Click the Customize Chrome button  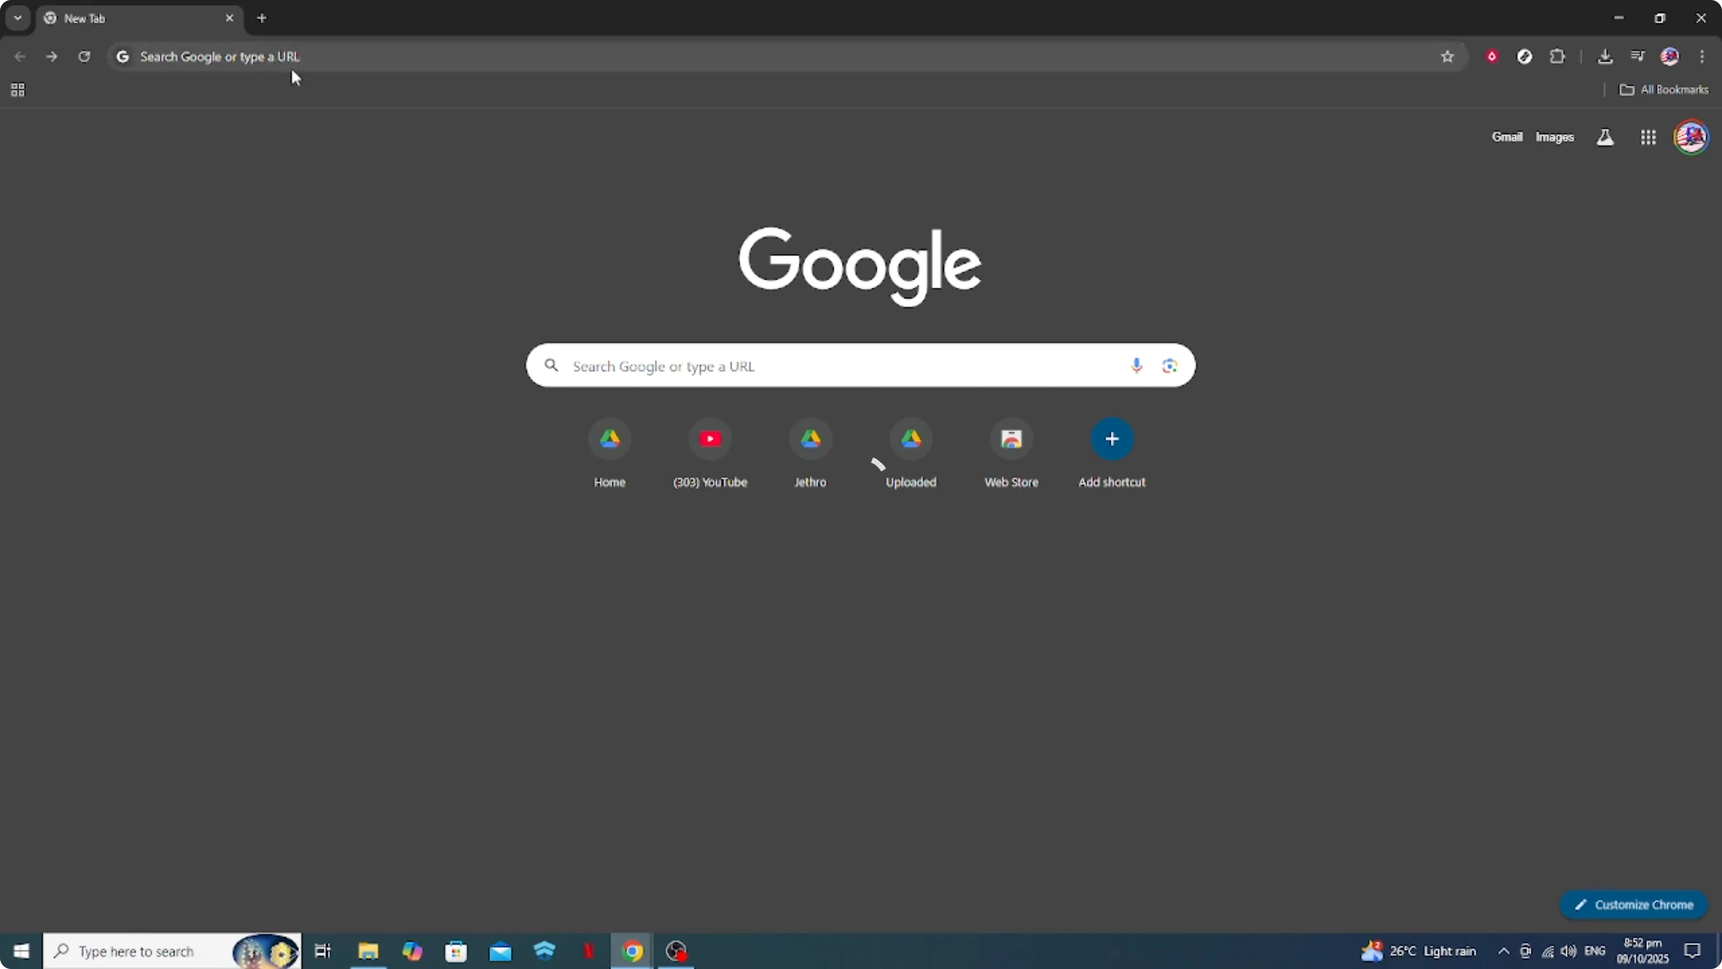click(x=1634, y=904)
